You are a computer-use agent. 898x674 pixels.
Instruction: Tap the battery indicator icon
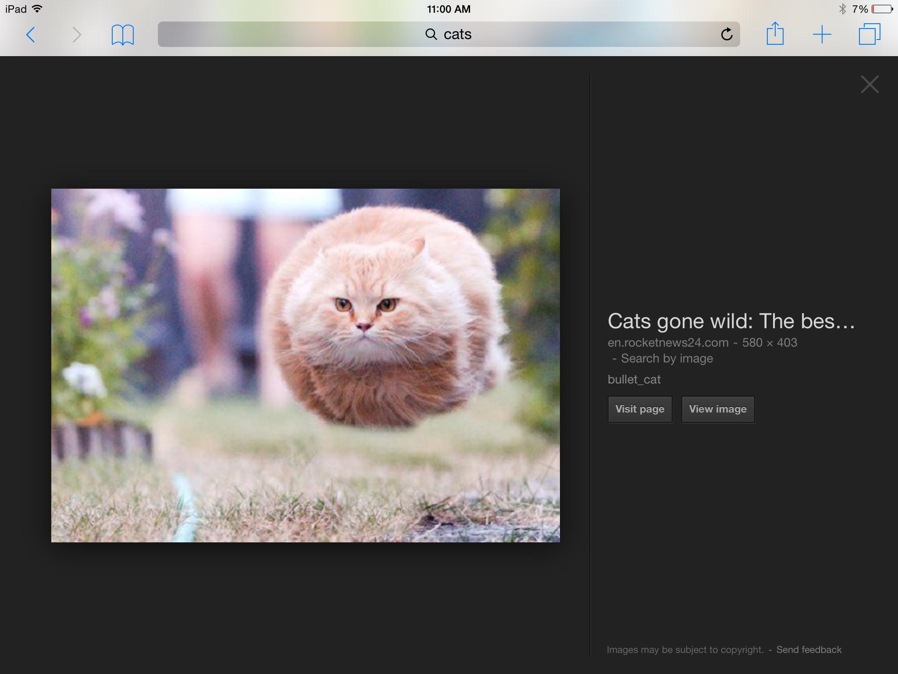coord(882,9)
